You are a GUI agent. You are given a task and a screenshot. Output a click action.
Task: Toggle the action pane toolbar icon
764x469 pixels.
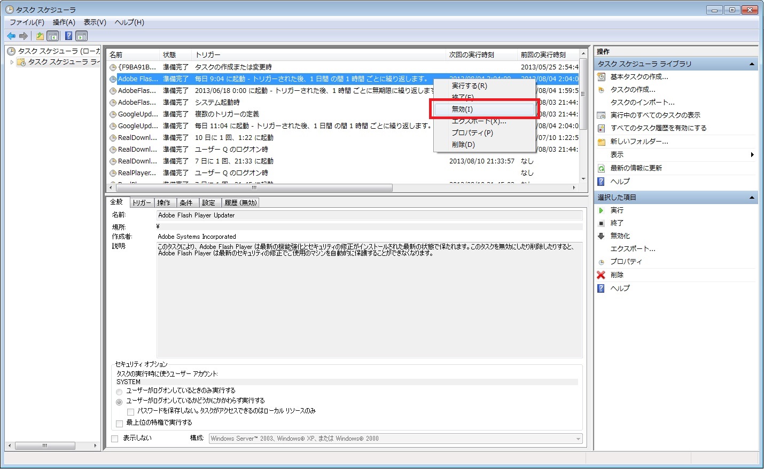coord(82,36)
